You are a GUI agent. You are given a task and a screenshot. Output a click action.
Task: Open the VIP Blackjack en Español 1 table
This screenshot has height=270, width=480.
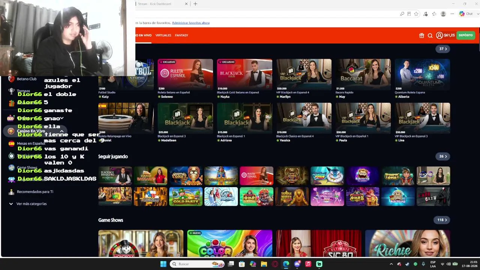tap(363, 118)
